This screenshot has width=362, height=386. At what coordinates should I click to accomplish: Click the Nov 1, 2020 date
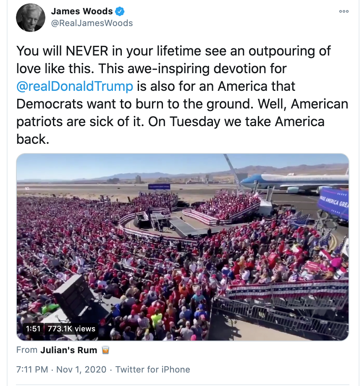81,370
